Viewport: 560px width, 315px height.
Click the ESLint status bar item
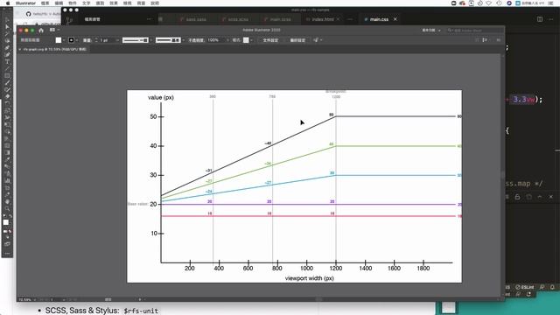click(x=525, y=287)
